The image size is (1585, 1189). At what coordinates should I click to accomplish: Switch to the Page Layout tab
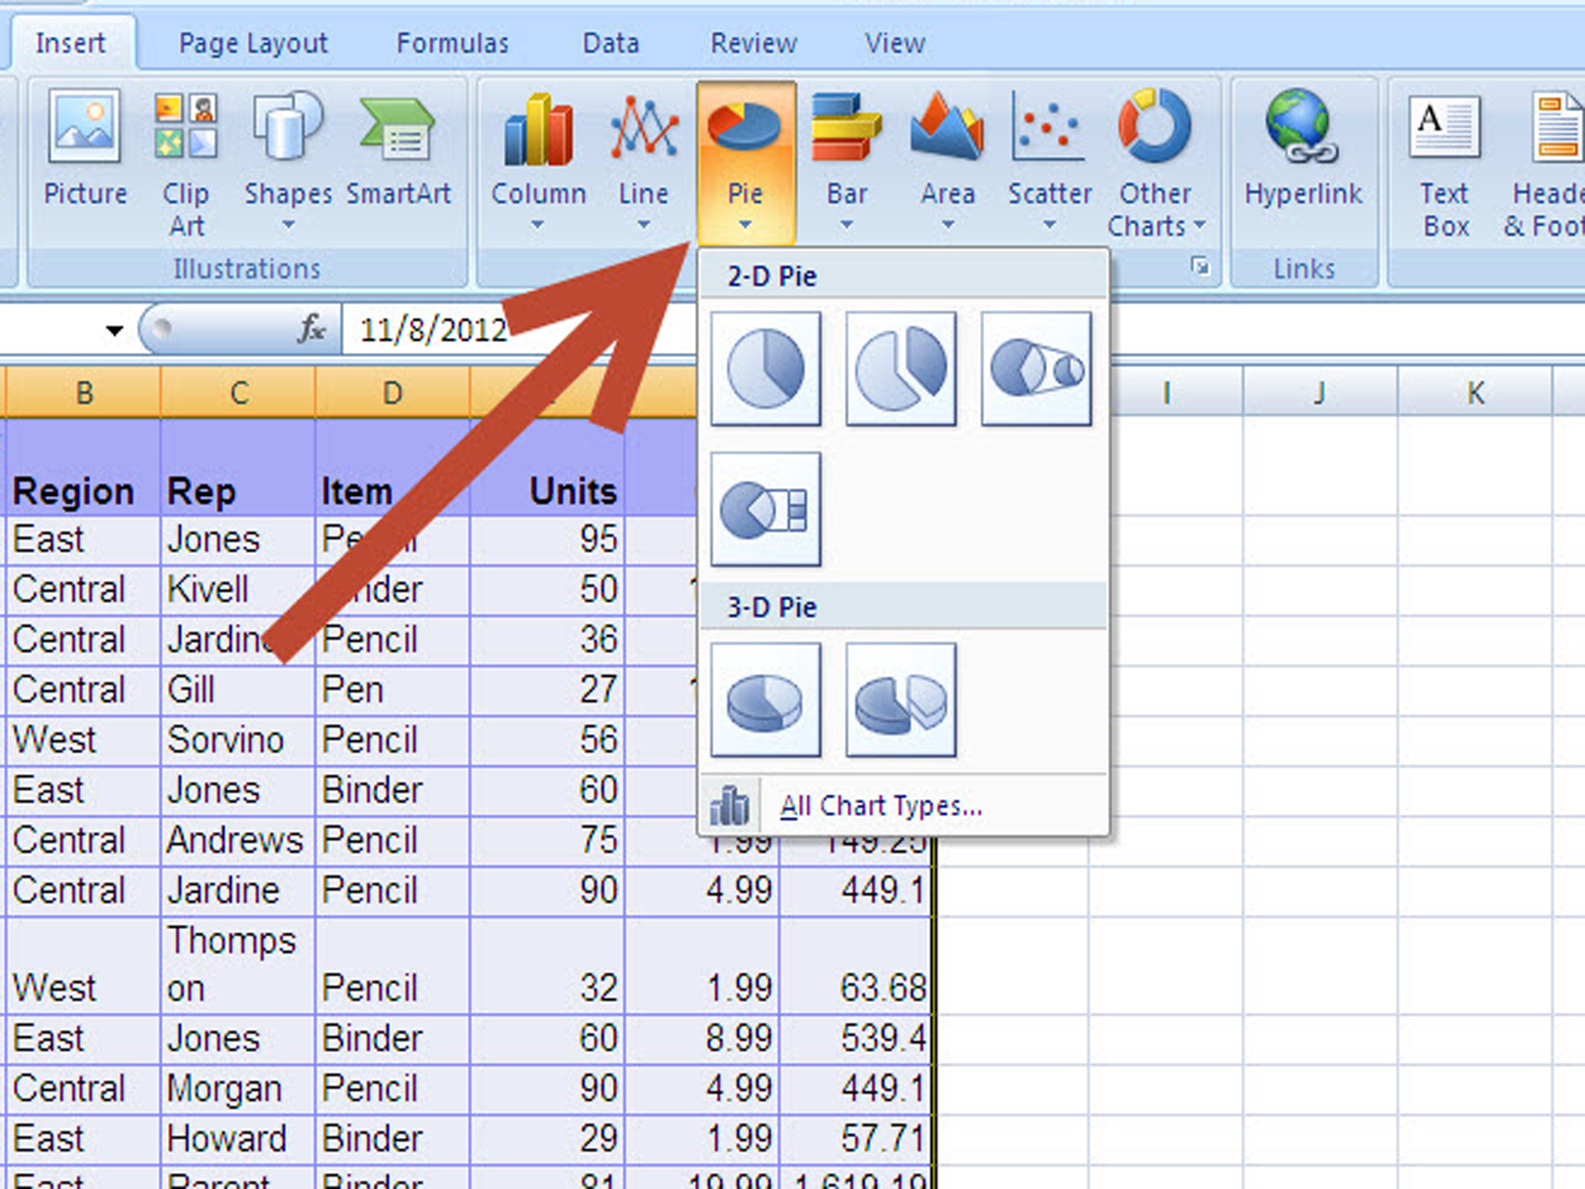click(x=253, y=44)
